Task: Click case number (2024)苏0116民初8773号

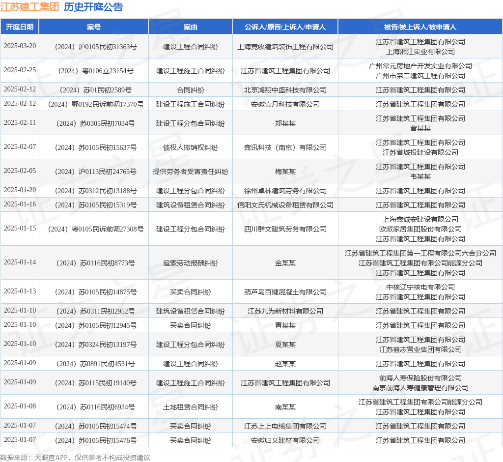Action: [96, 263]
